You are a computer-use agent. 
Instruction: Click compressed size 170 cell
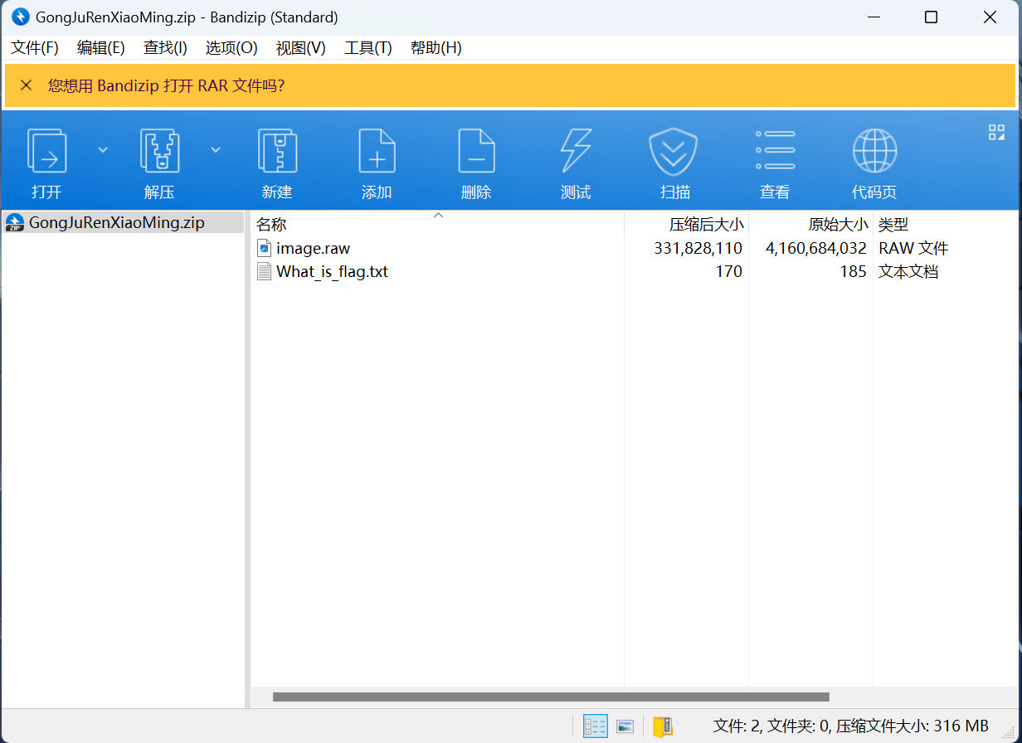(x=728, y=271)
